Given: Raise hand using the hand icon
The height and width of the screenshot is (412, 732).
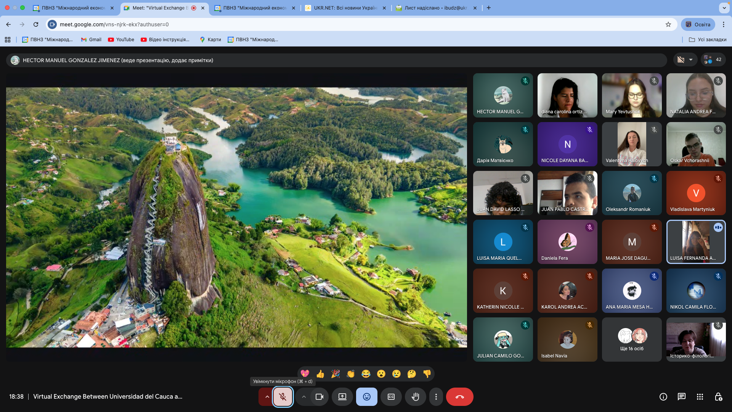Looking at the screenshot, I should pyautogui.click(x=415, y=397).
